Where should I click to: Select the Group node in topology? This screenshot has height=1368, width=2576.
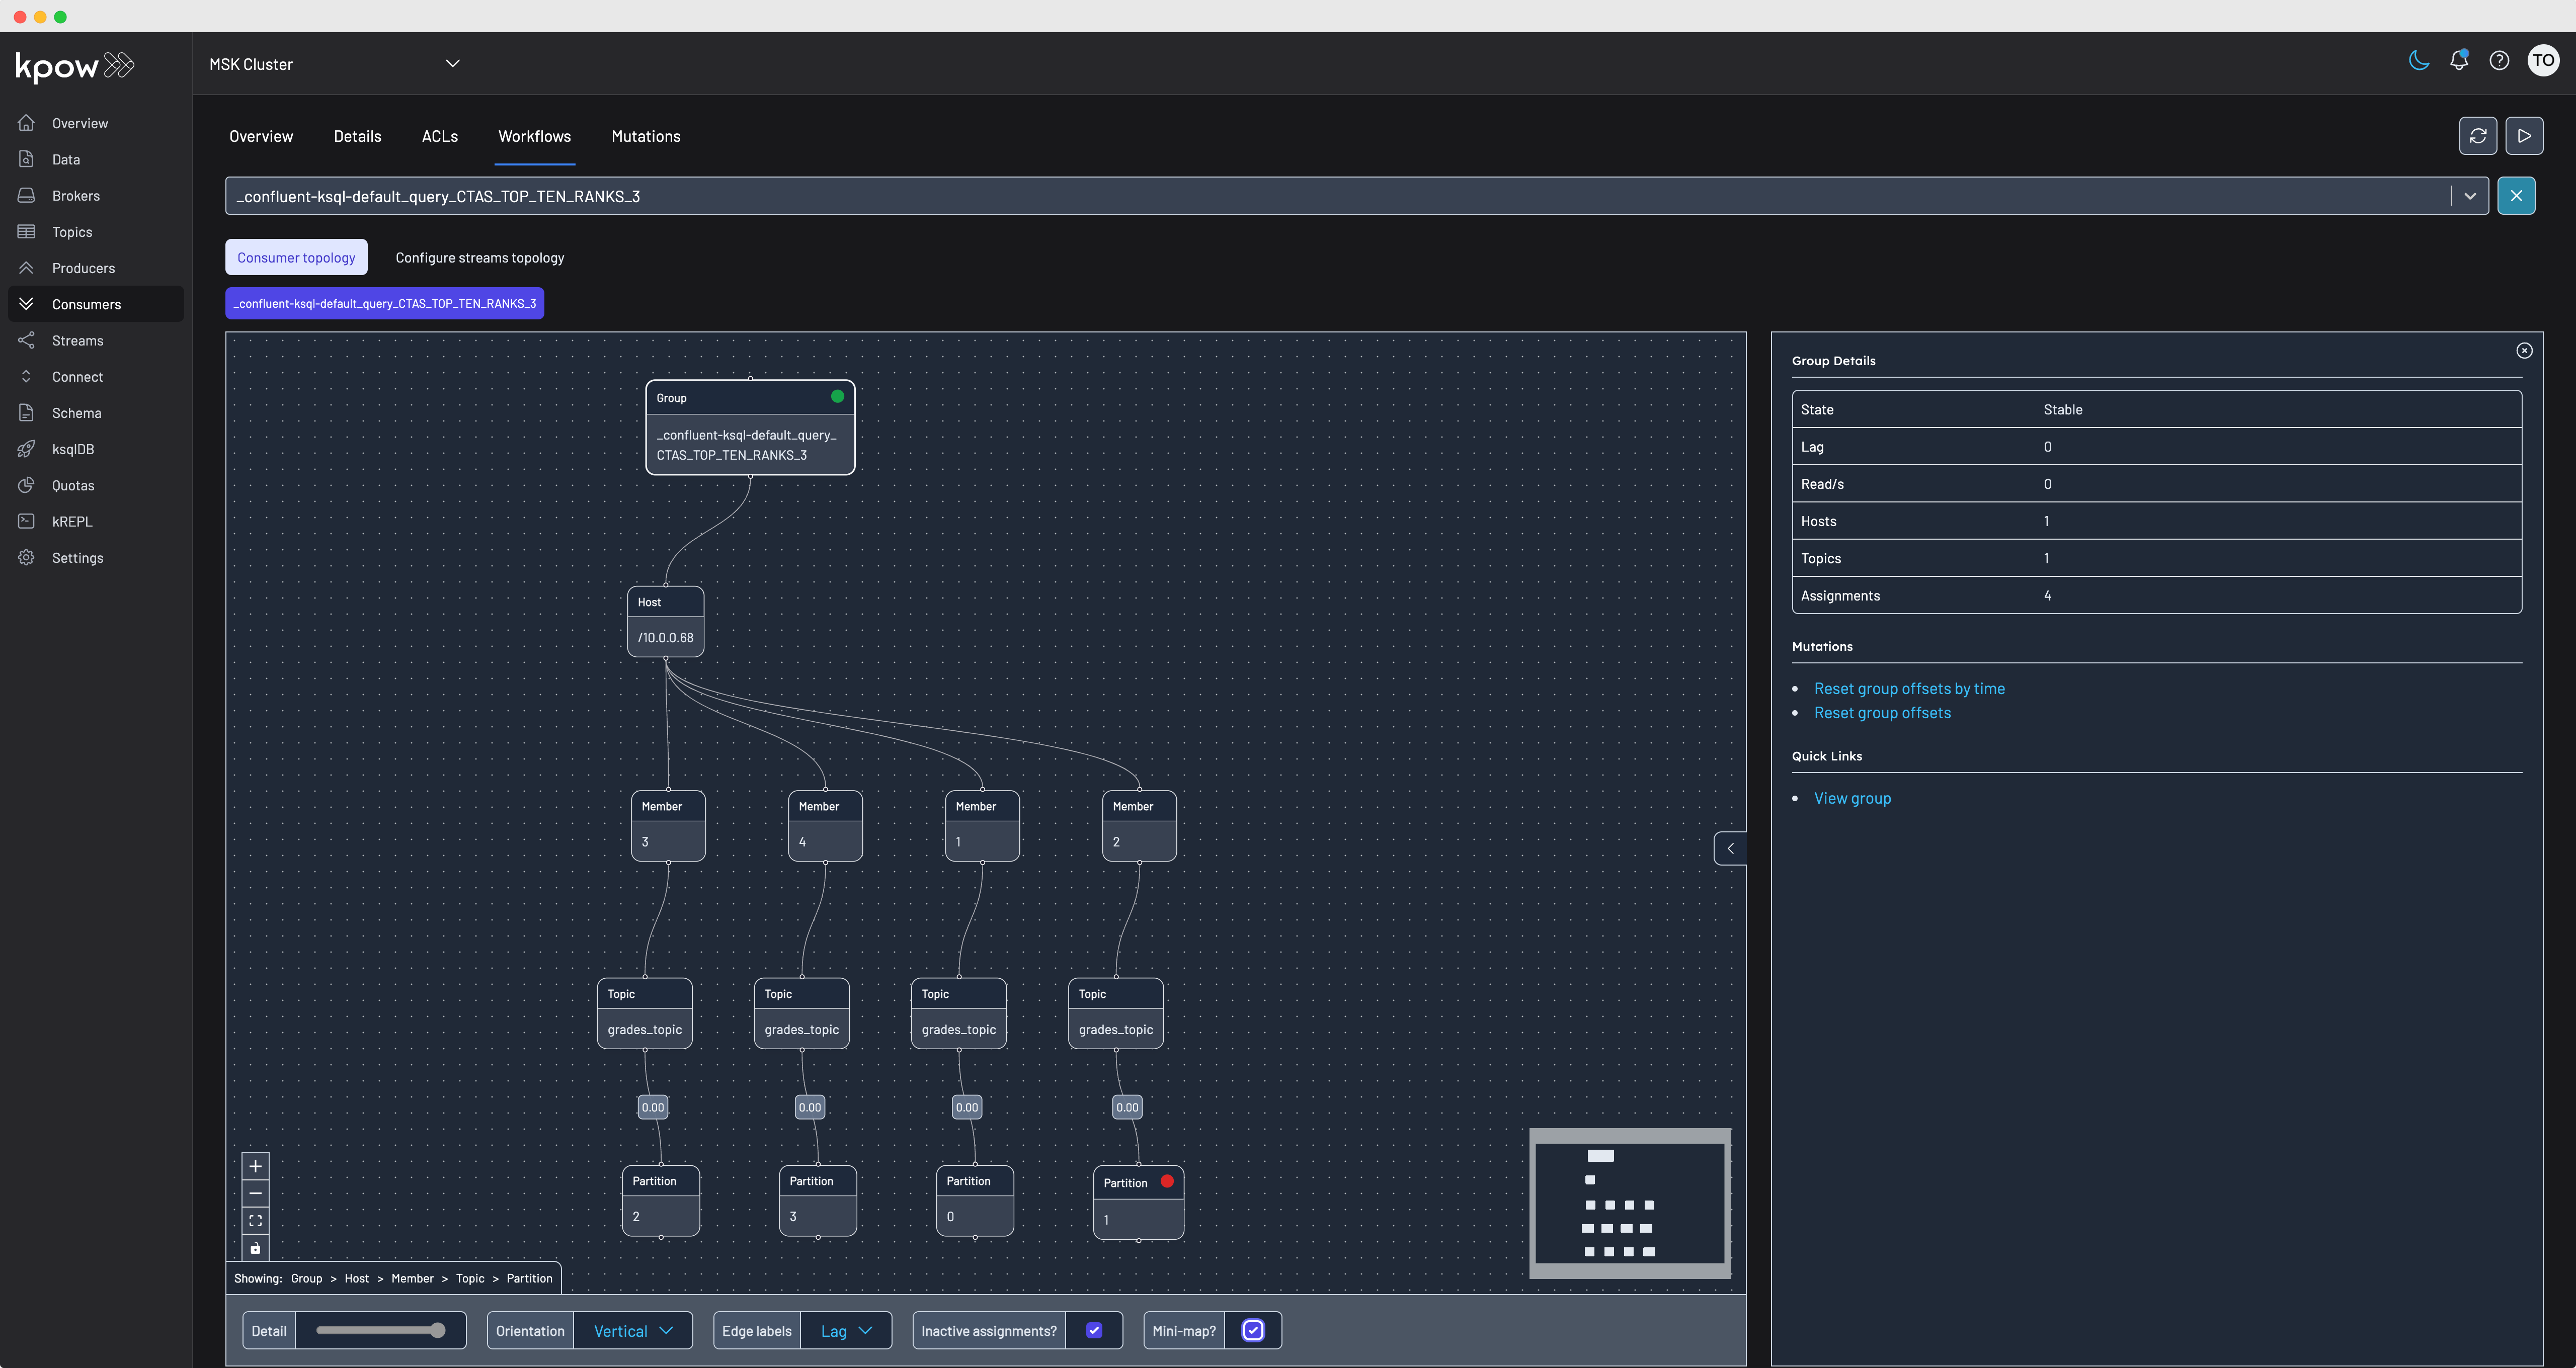(x=750, y=427)
